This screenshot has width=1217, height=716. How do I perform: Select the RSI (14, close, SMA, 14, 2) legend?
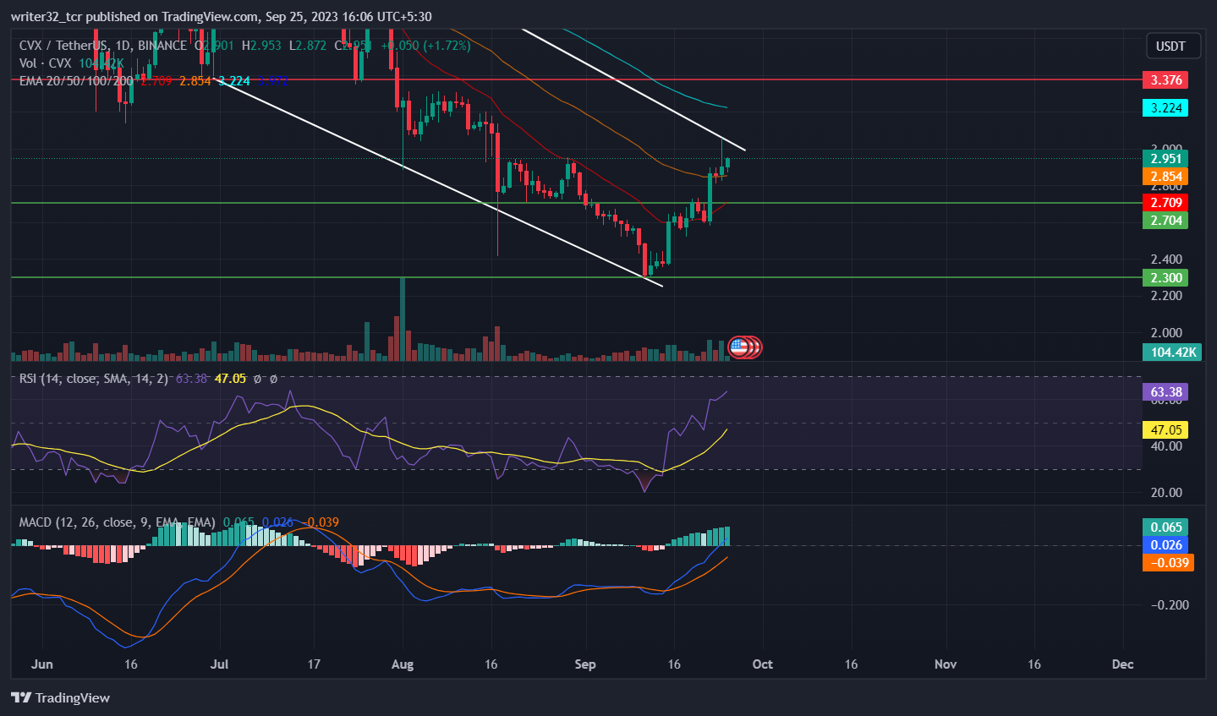(x=94, y=379)
